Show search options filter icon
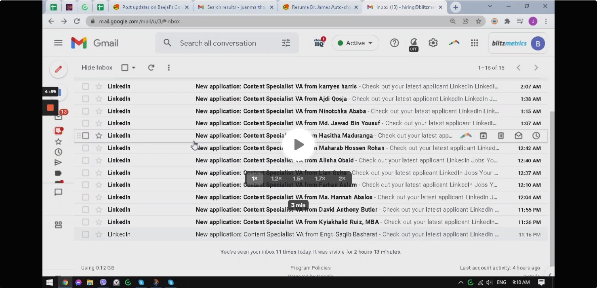Image resolution: width=597 pixels, height=288 pixels. tap(286, 43)
